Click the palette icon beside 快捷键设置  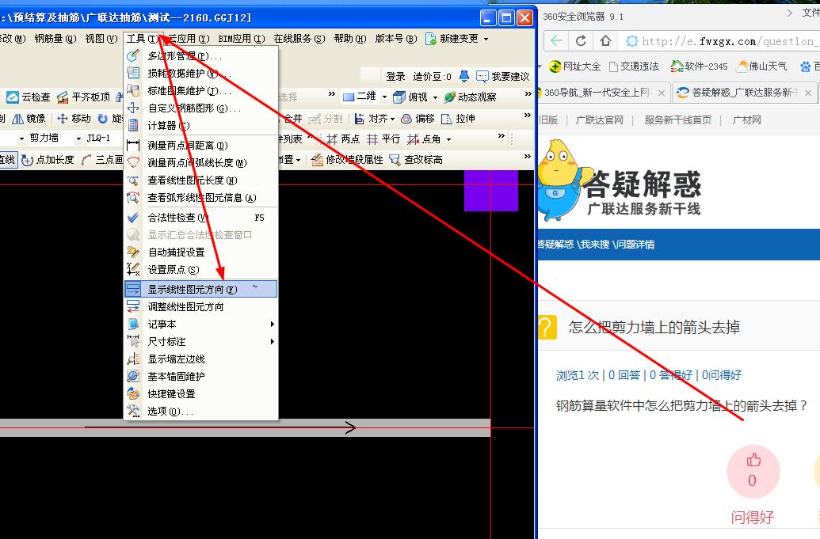(133, 394)
